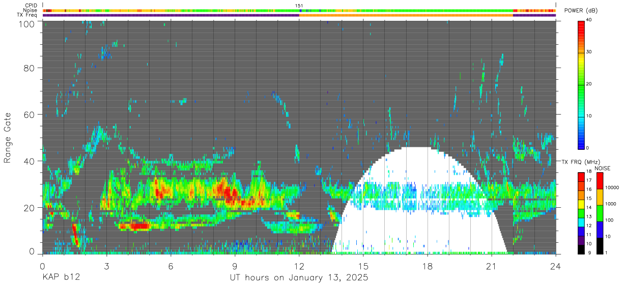Screen dimensions: 625x288
Task: Select the black bottom swatch of TX frequency legend
Action: tap(581, 249)
